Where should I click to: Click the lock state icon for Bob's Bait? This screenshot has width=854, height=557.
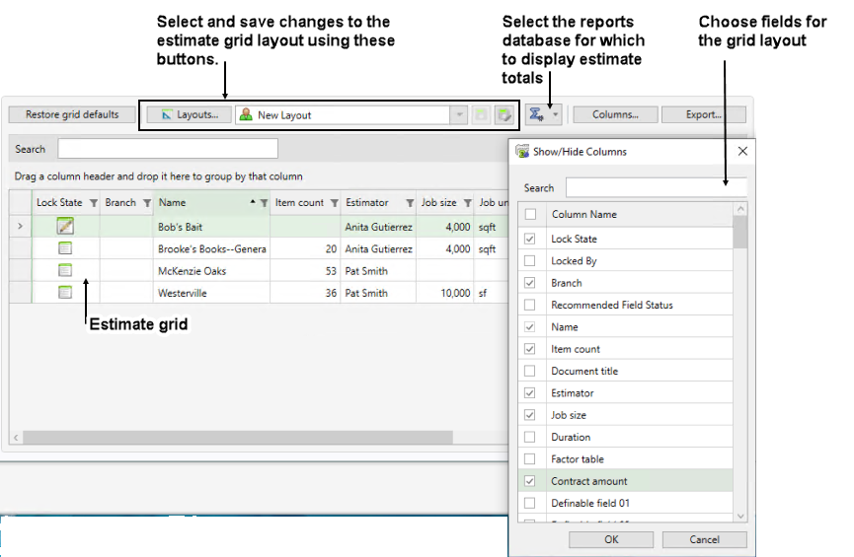[65, 227]
